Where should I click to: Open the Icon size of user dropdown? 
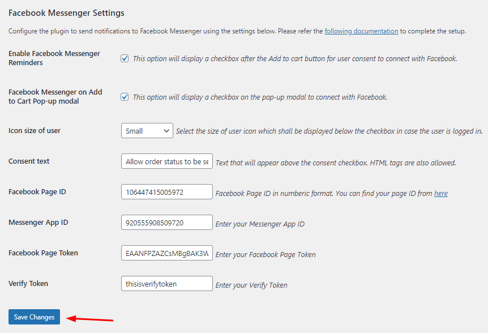(147, 131)
